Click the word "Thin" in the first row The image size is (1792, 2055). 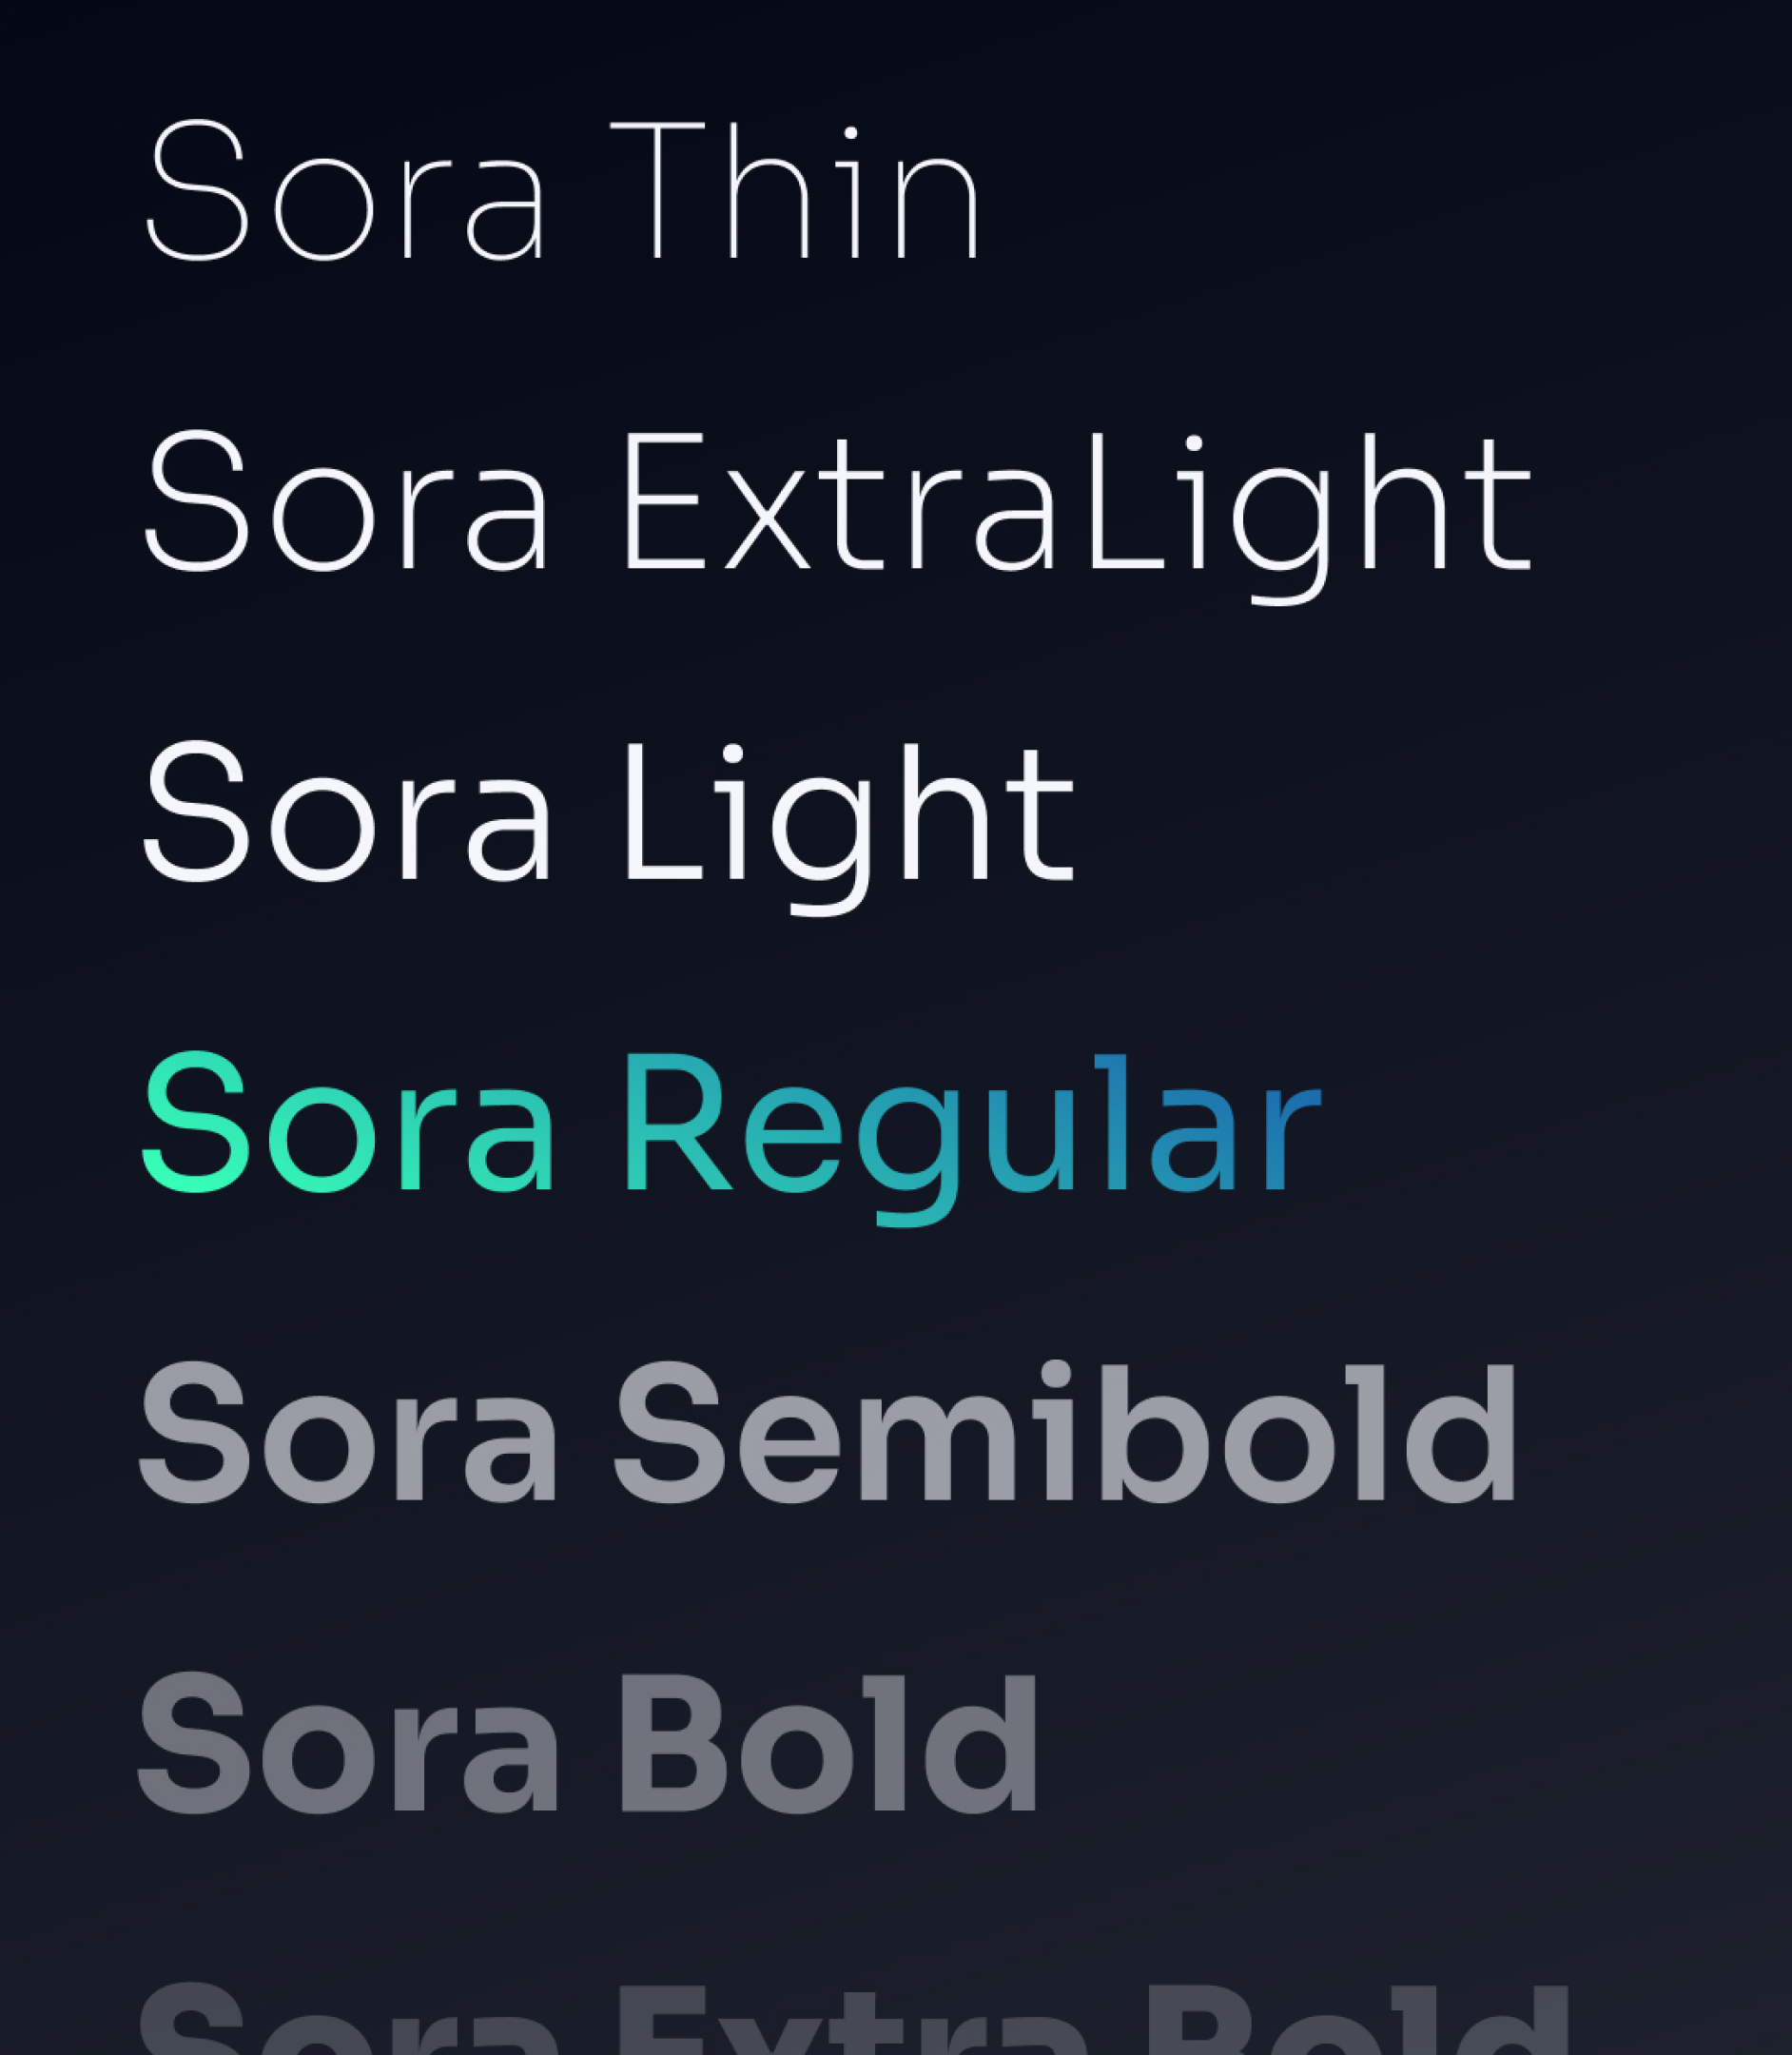coord(796,190)
